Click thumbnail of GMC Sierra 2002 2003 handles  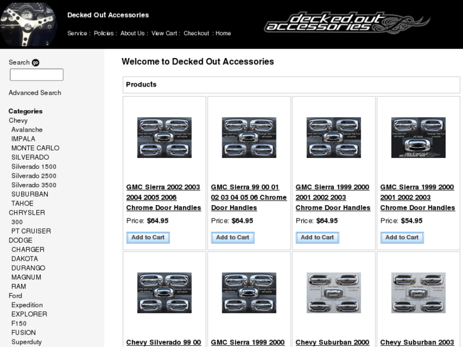pyautogui.click(x=164, y=138)
